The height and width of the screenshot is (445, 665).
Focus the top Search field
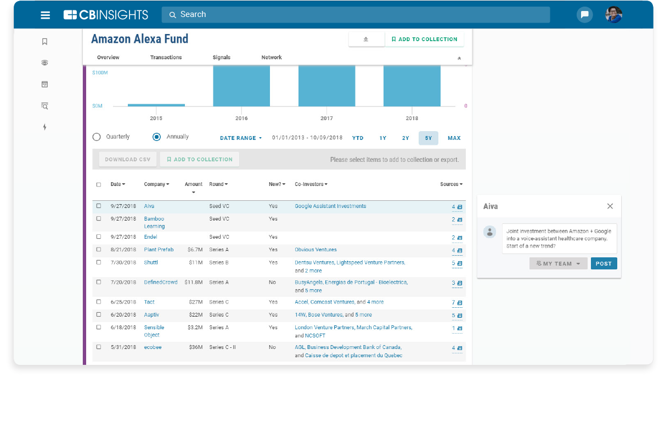coord(356,15)
